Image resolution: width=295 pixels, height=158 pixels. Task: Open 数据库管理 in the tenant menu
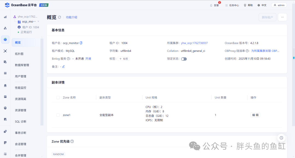[22, 65]
